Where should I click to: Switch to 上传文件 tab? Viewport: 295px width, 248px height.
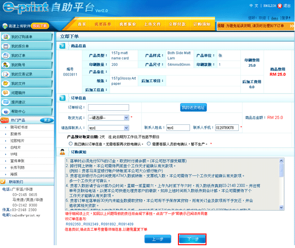coord(152,24)
